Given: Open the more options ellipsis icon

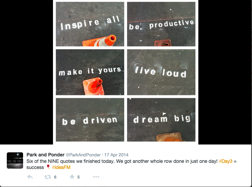Looking at the screenshot, I should pos(96,177).
